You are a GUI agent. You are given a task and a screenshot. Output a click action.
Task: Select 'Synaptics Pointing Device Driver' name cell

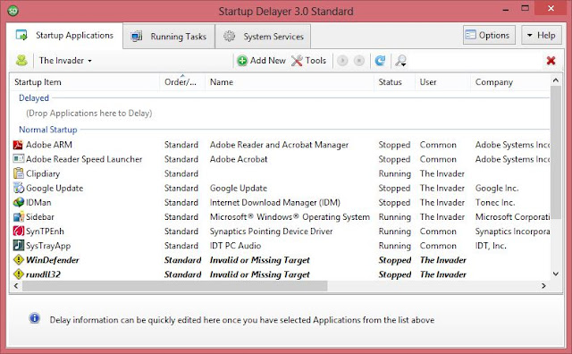tap(271, 232)
